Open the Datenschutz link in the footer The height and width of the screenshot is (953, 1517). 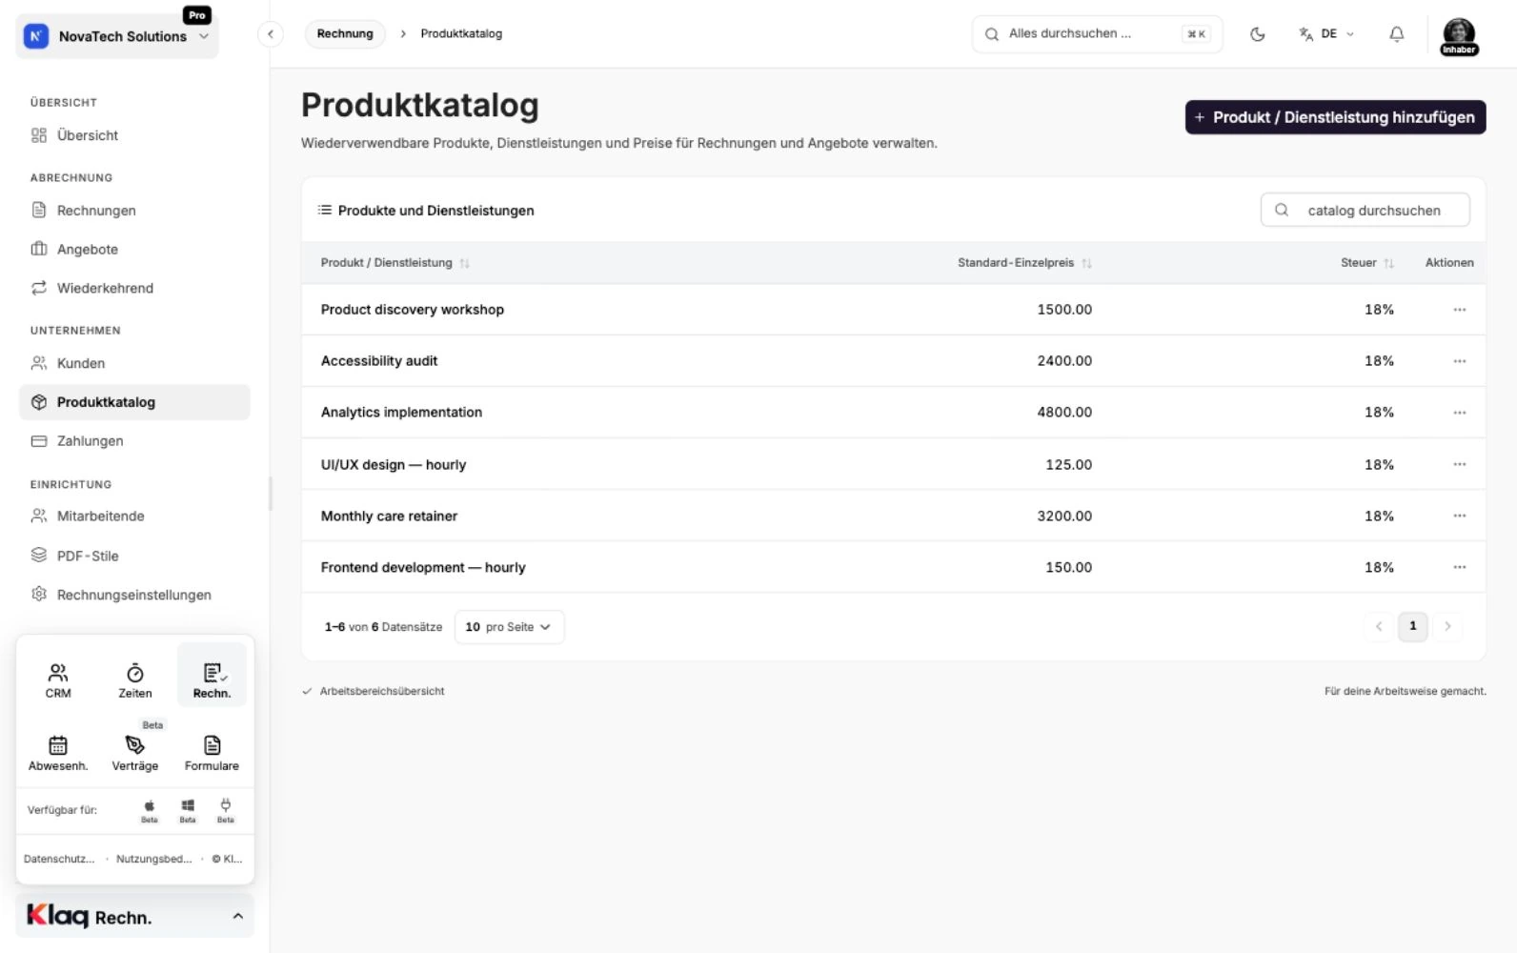(x=59, y=859)
